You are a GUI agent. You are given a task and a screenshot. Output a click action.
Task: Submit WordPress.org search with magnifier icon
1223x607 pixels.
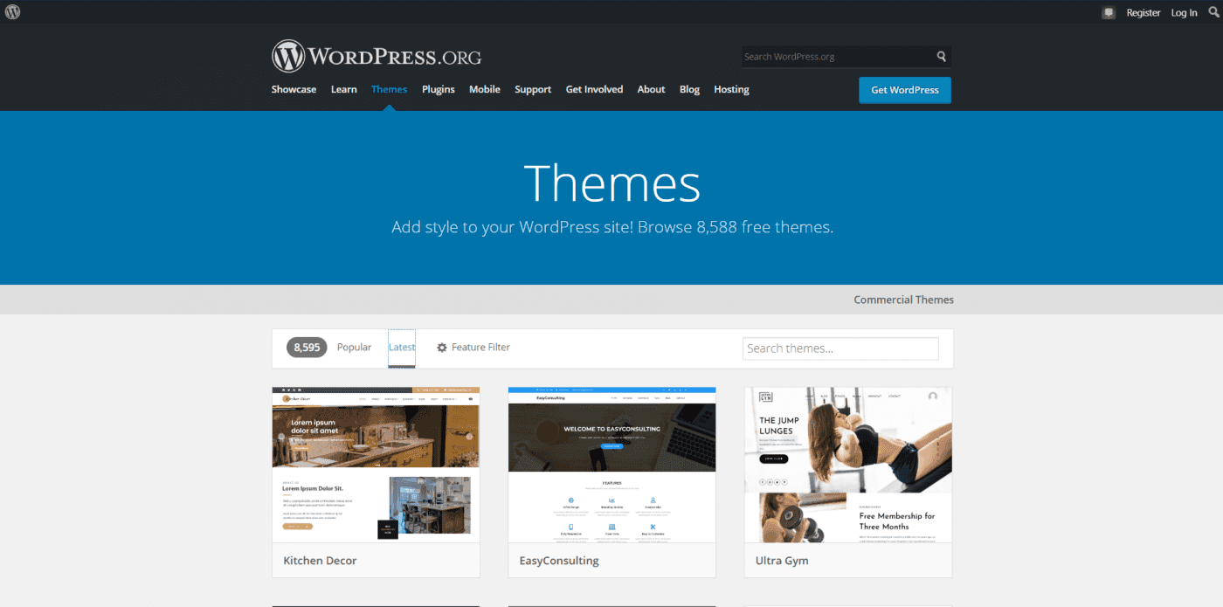941,57
